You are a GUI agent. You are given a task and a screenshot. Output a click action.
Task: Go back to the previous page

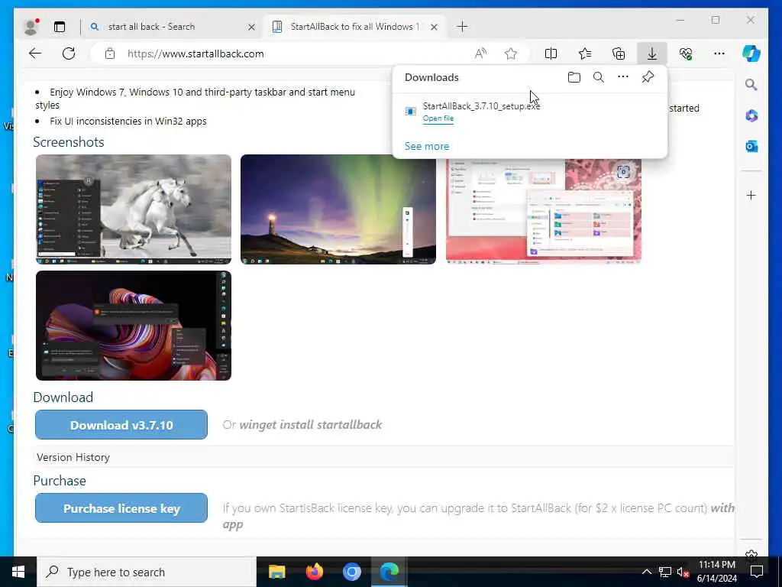(x=35, y=54)
